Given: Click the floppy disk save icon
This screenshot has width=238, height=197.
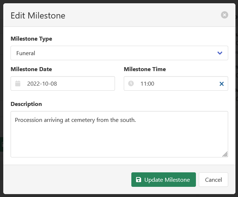Looking at the screenshot, I should (139, 180).
